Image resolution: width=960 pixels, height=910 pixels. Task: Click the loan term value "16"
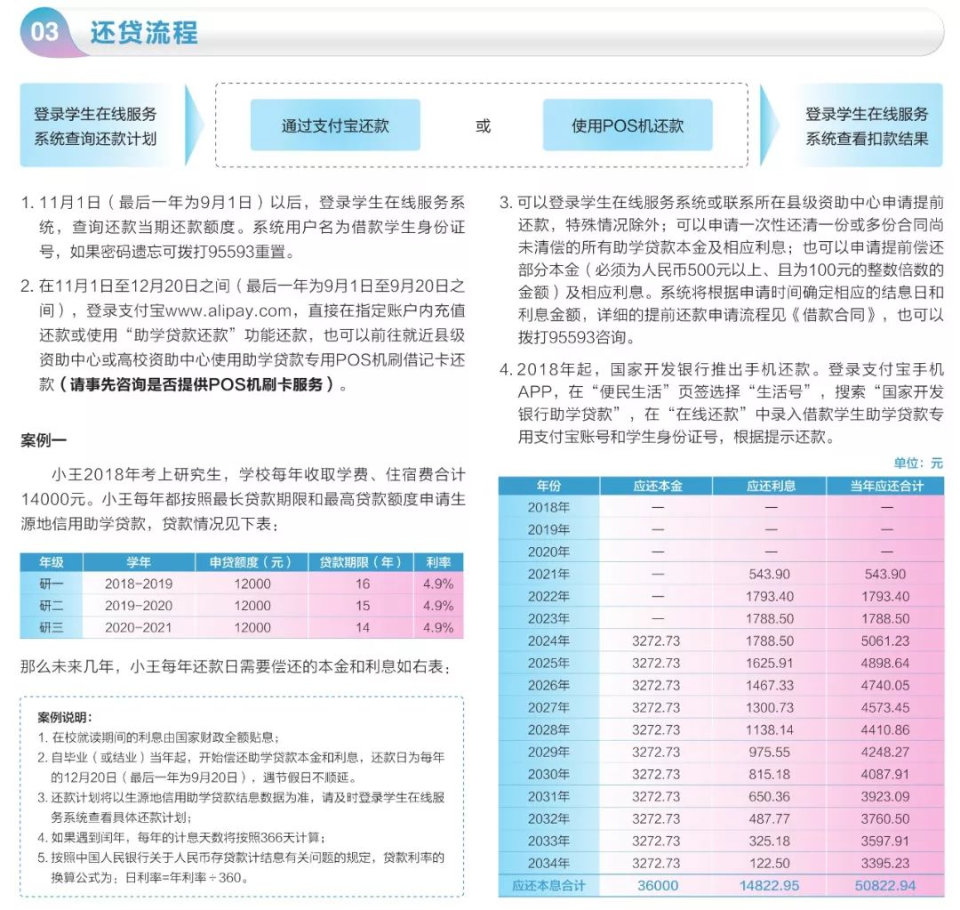coord(363,584)
